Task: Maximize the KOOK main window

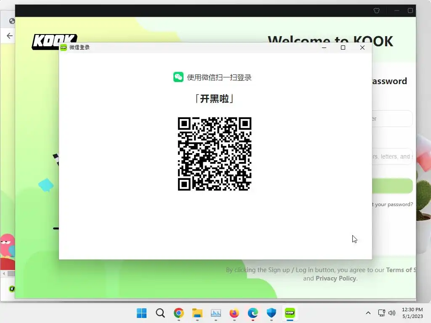Action: point(410,11)
